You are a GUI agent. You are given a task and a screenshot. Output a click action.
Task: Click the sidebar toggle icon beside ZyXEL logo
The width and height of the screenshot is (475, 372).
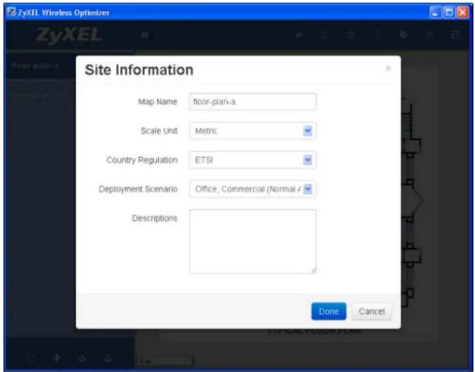pyautogui.click(x=145, y=35)
